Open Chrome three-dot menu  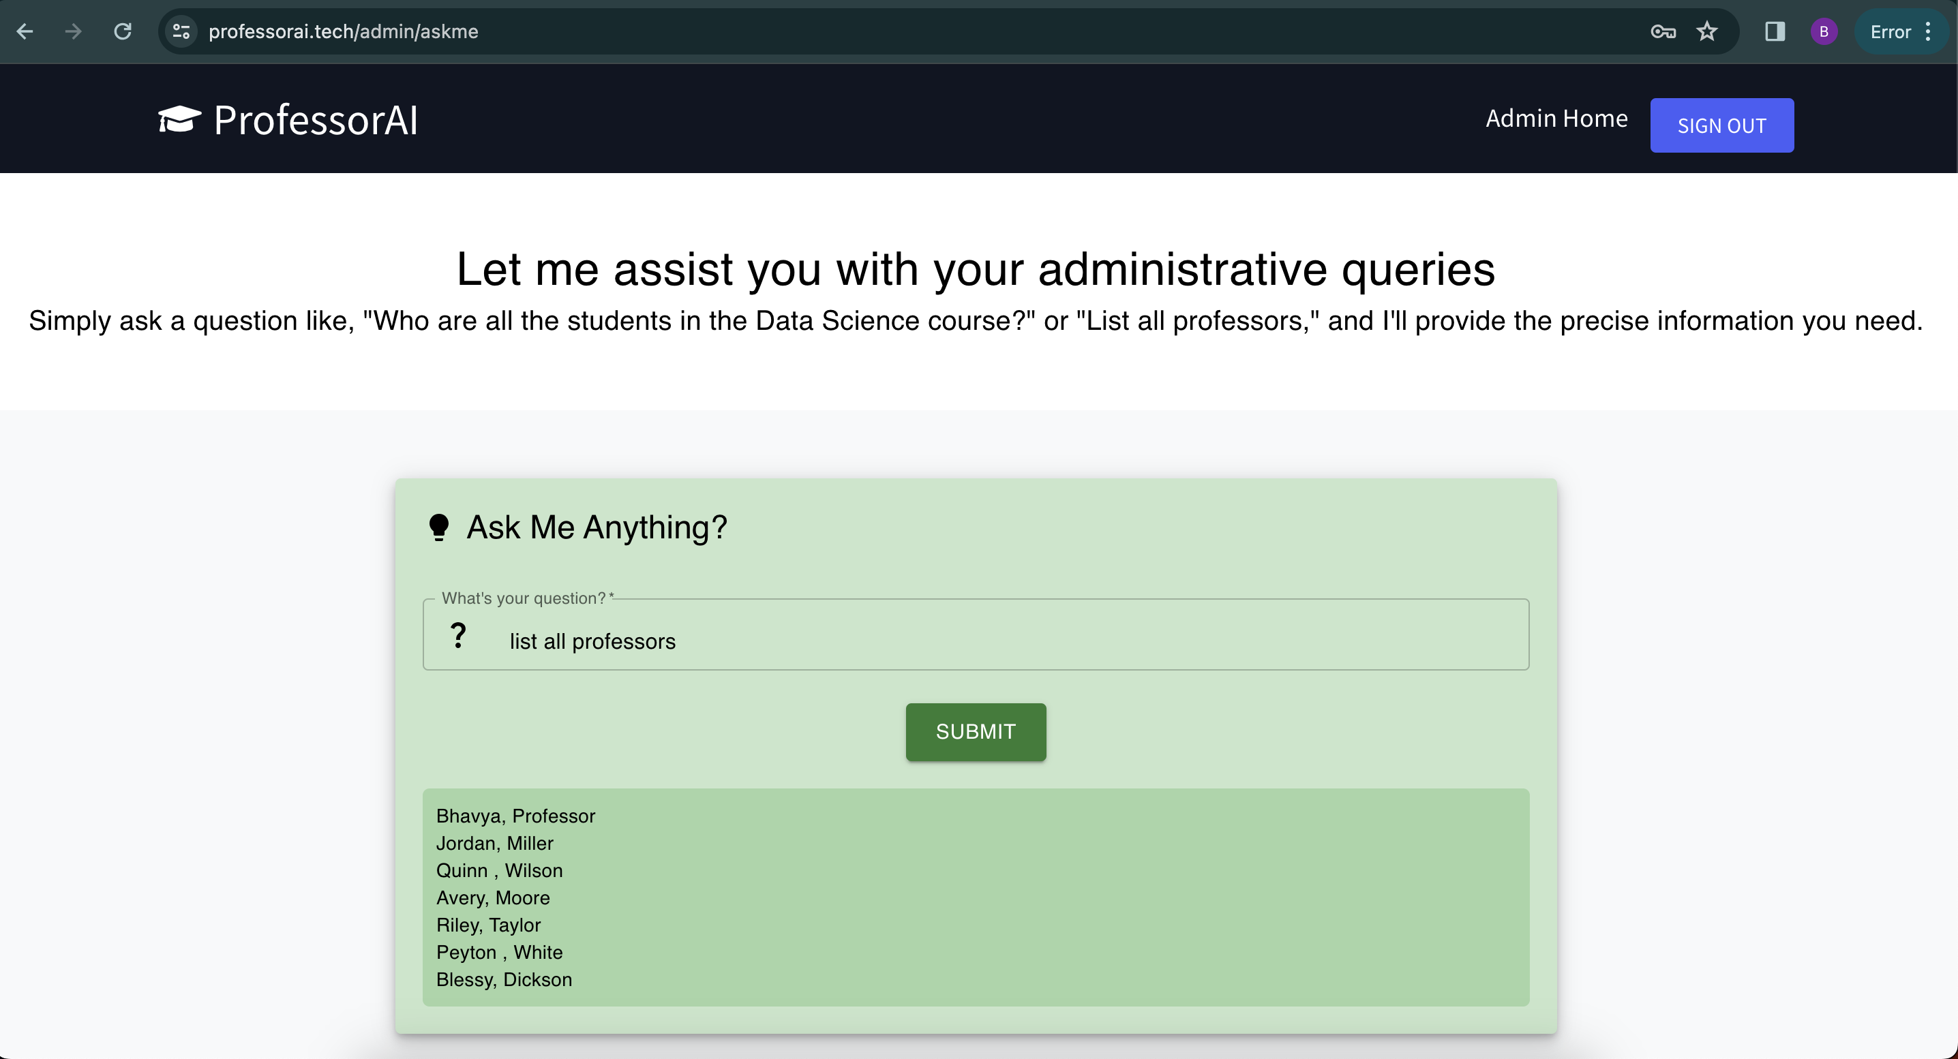1929,31
